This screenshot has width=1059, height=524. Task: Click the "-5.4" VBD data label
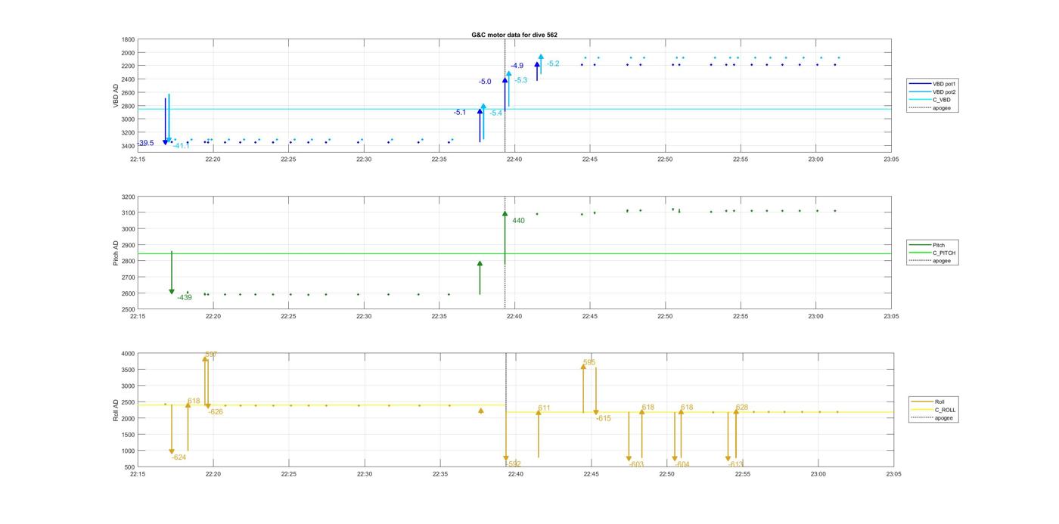point(495,113)
